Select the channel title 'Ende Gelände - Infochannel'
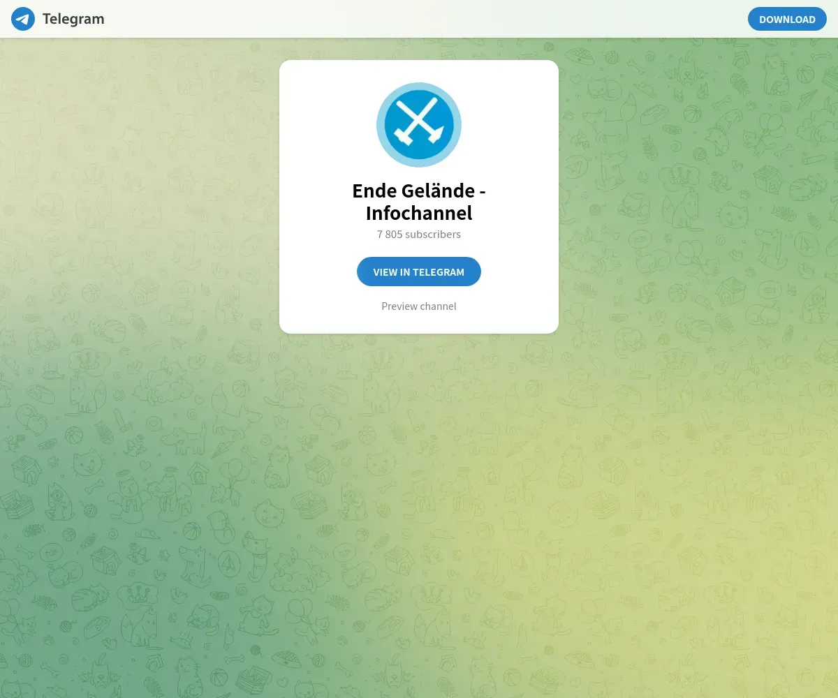This screenshot has width=838, height=698. click(x=419, y=202)
